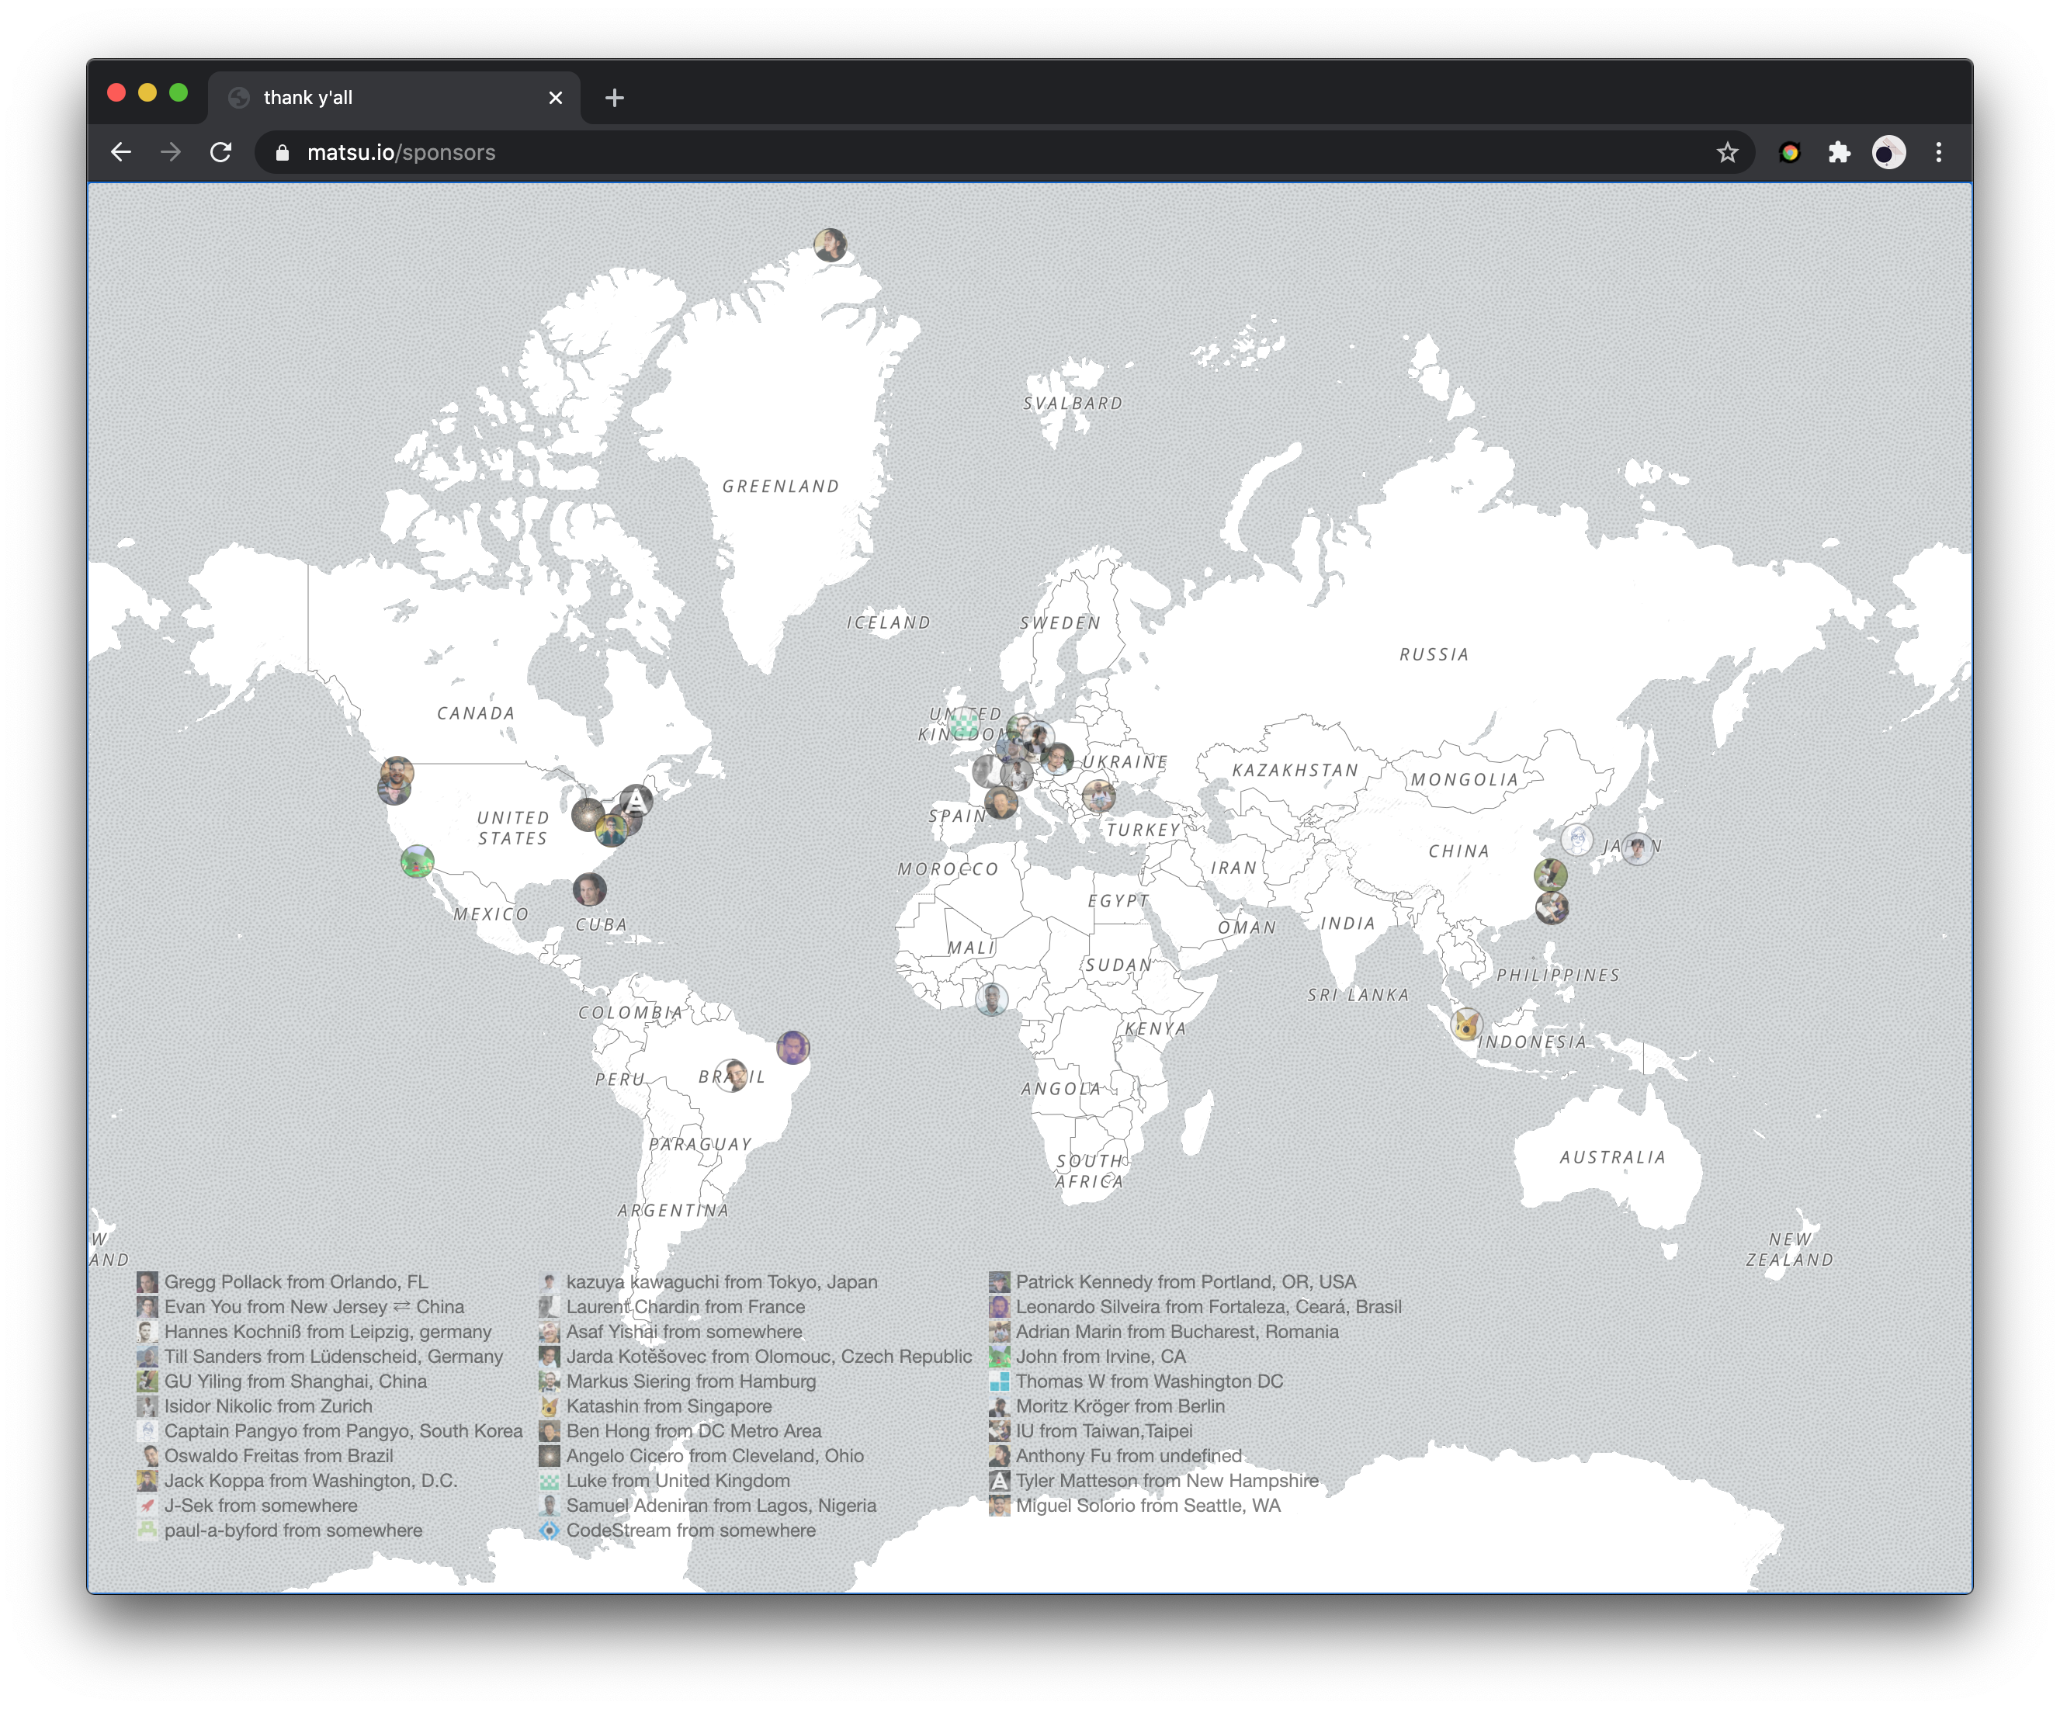Open the Extensions puzzle piece icon
Screen dimensions: 2060x1709
coord(1838,152)
